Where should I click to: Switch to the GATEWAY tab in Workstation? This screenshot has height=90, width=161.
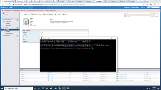[114, 1]
